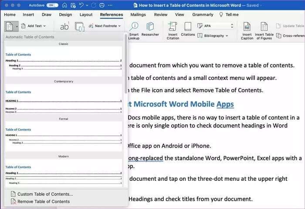The height and width of the screenshot is (209, 305).
Task: Open the Grammarly tab
Action: click(x=203, y=14)
